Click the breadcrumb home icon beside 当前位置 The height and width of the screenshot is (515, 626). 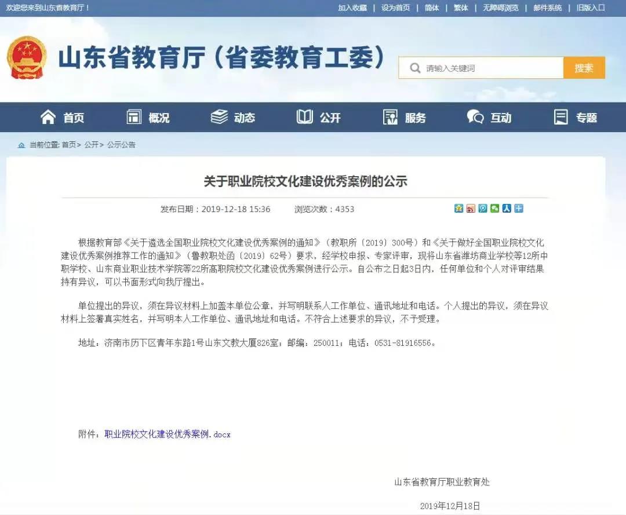tap(21, 145)
